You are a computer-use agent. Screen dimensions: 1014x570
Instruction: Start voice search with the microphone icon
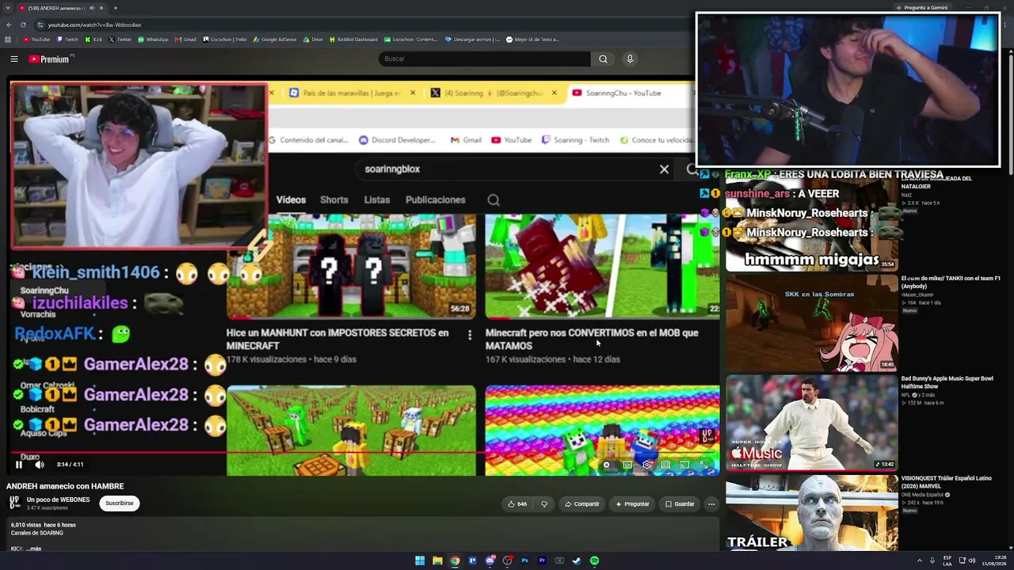pos(630,59)
